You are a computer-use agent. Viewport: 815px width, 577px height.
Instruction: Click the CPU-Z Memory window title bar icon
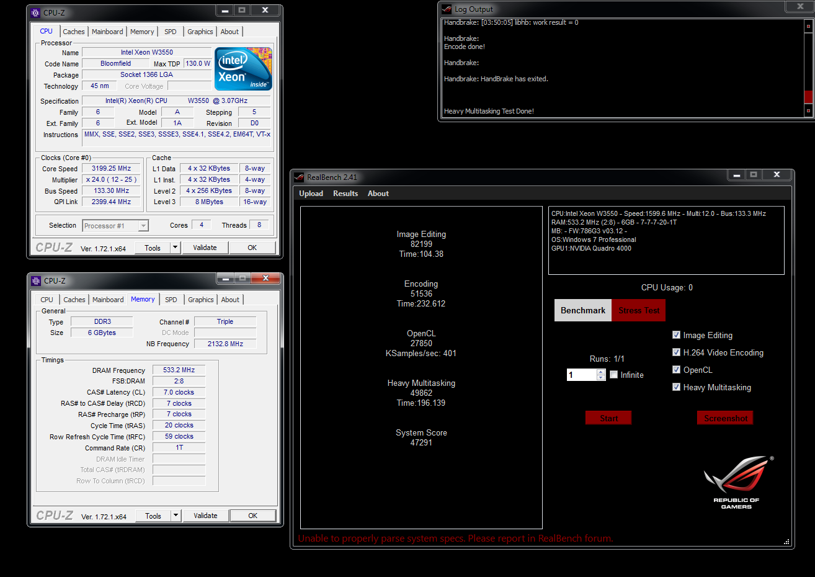[x=36, y=280]
